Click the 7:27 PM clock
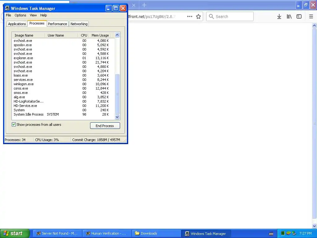Viewport: 317px width, 238px height. pyautogui.click(x=306, y=233)
